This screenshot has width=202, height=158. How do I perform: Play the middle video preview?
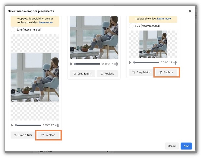pyautogui.click(x=71, y=64)
